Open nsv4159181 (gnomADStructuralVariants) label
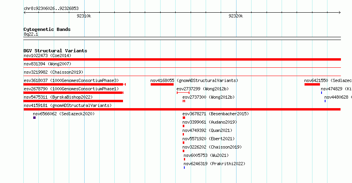The height and width of the screenshot is (183, 352). point(68,105)
